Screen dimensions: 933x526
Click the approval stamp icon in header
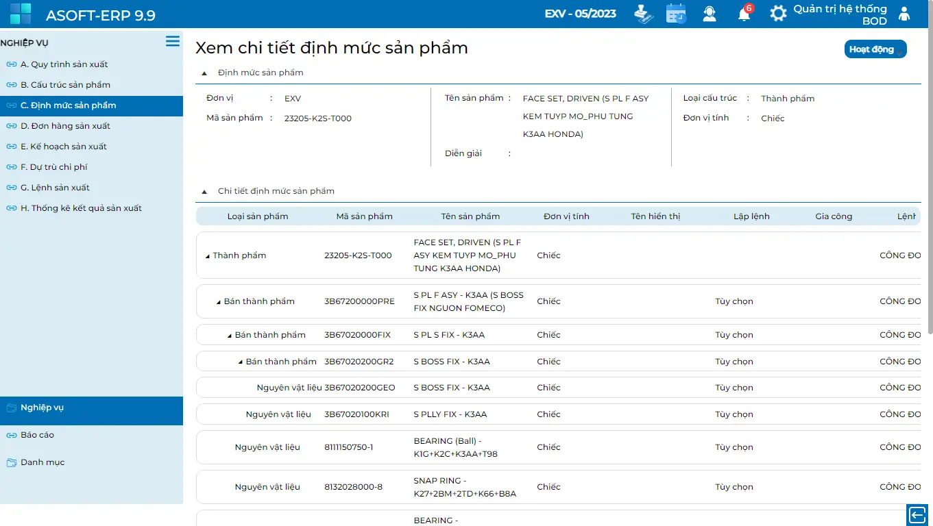point(643,14)
